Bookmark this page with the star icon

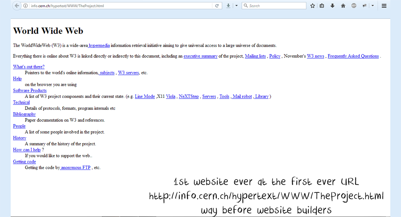point(313,6)
